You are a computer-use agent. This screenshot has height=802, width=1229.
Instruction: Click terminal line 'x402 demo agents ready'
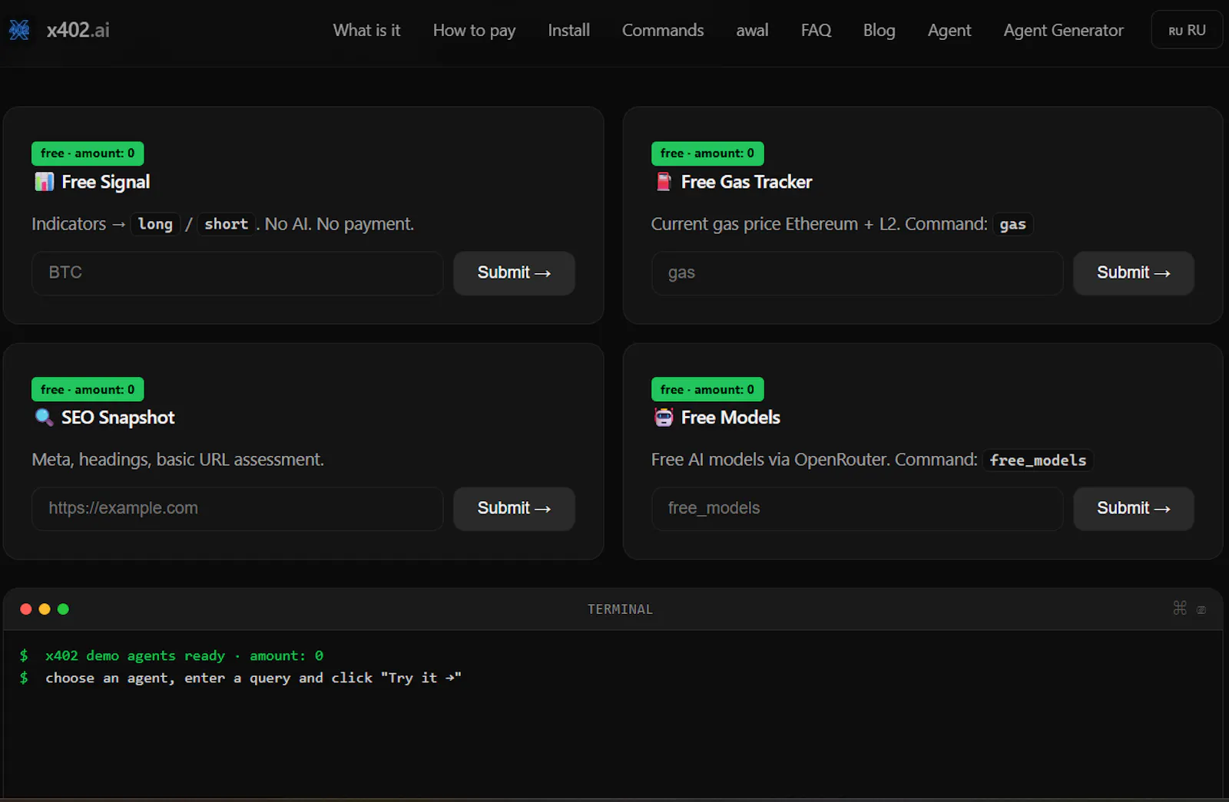point(184,656)
